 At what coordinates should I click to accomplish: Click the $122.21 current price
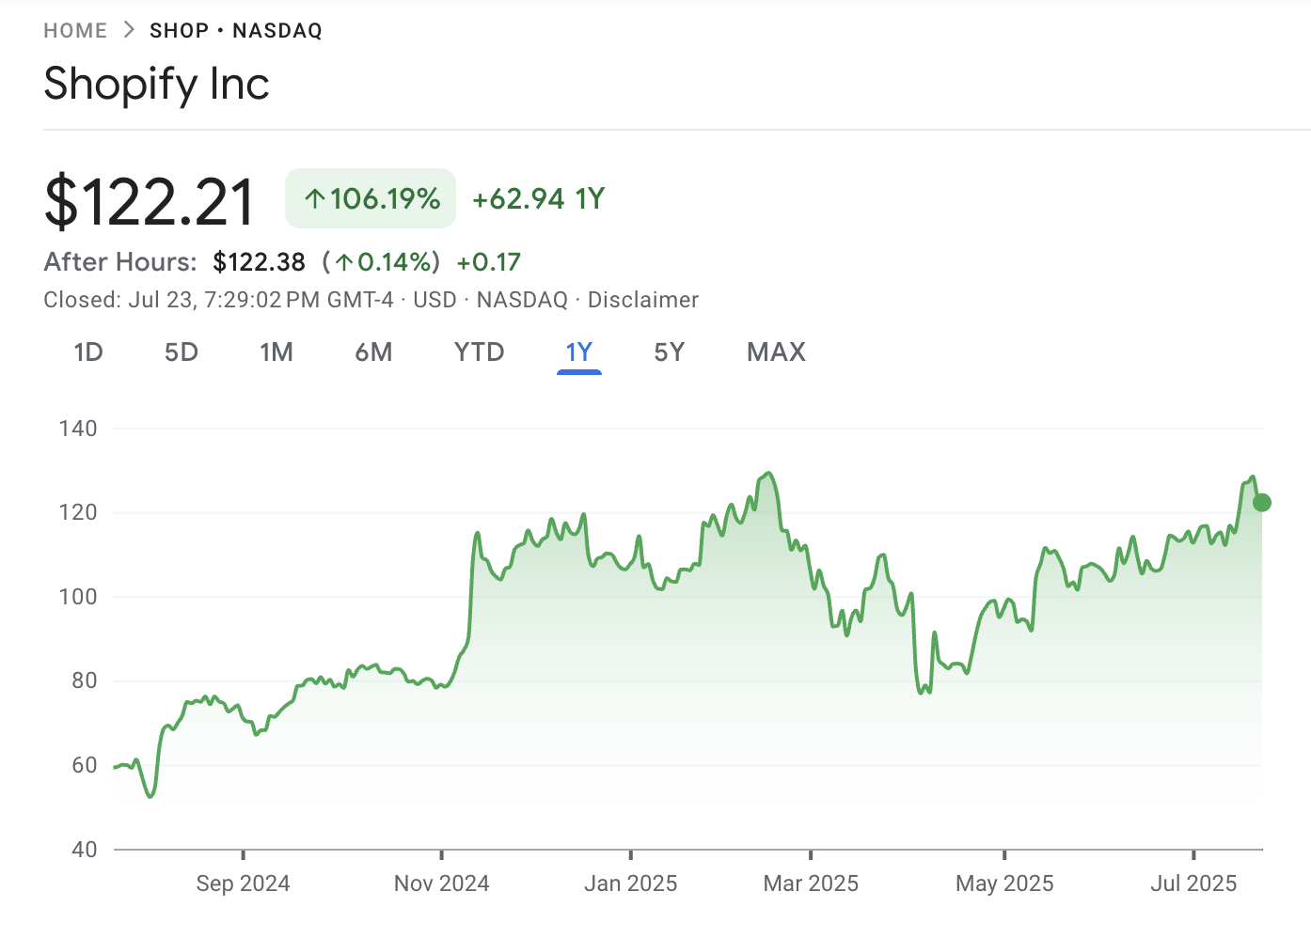(x=150, y=201)
